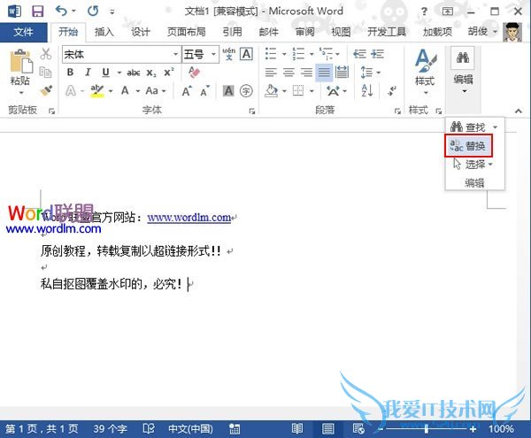Open the File (文件) tab

pyautogui.click(x=23, y=32)
